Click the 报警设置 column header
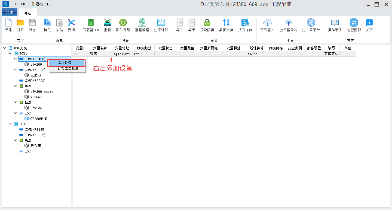Image resolution: width=392 pixels, height=210 pixels. (x=314, y=48)
